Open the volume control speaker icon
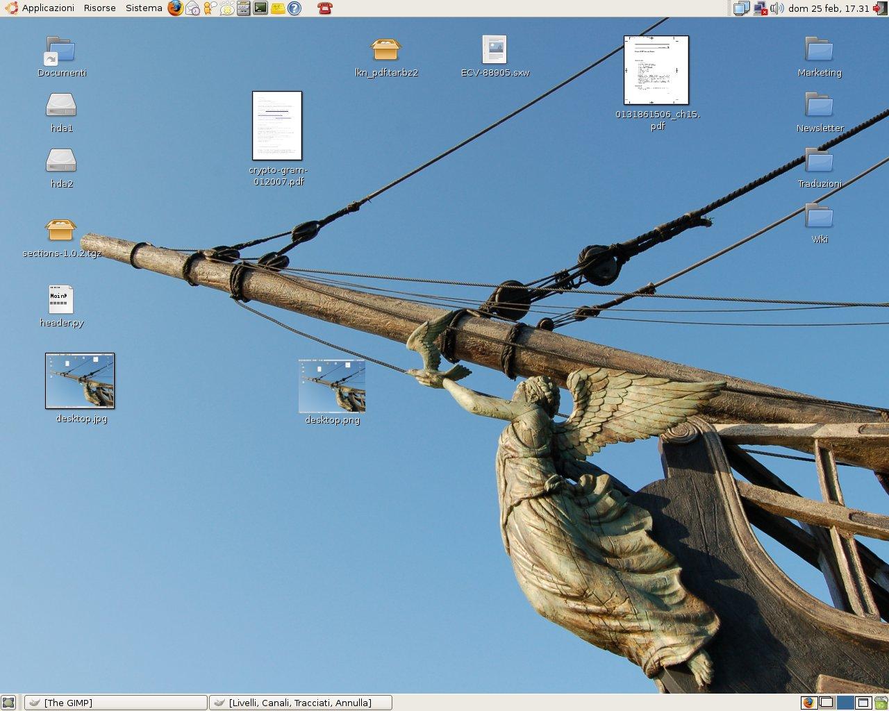Screen dimensions: 889x711 (776, 8)
